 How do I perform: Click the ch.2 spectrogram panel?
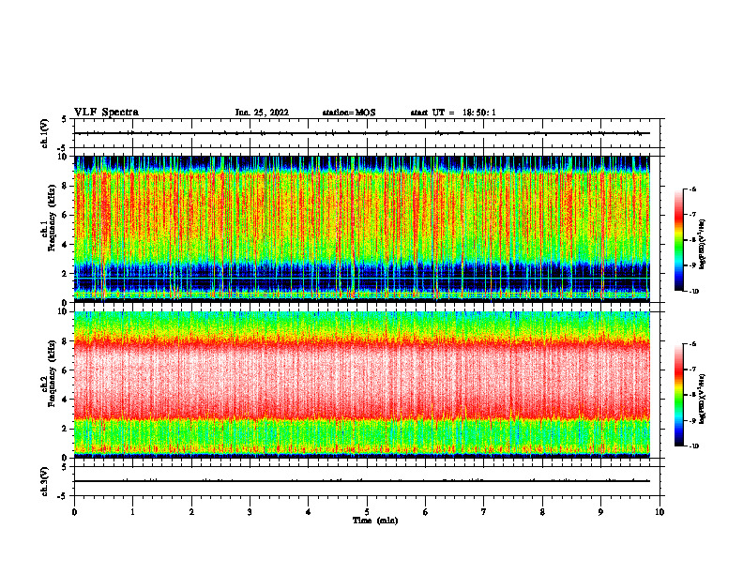coord(362,385)
